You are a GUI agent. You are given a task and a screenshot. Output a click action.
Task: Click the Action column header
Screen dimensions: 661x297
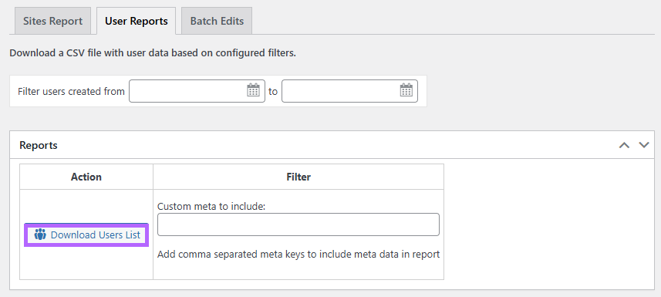pyautogui.click(x=86, y=177)
